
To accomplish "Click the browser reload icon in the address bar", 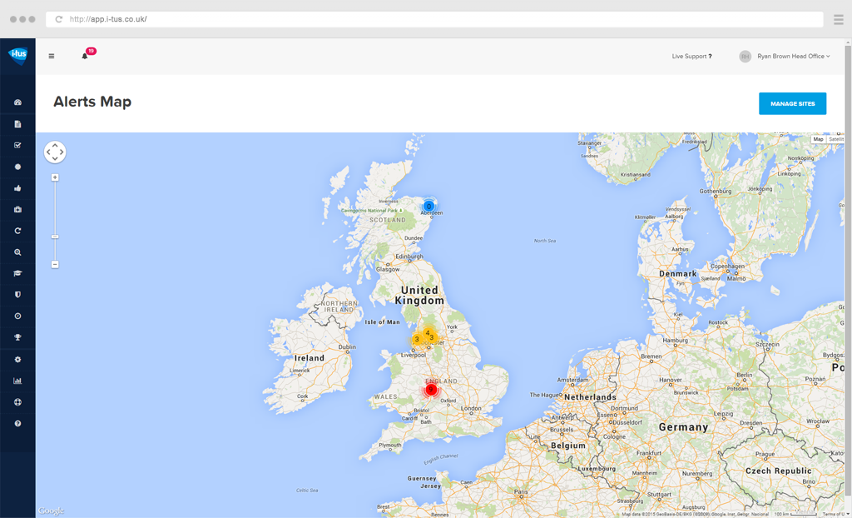I will tap(59, 19).
